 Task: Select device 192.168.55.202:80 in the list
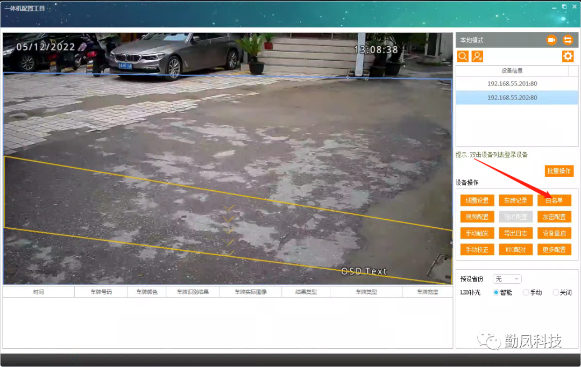pos(517,98)
